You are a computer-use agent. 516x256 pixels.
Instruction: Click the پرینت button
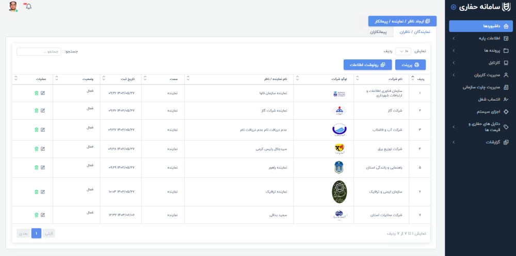point(410,65)
